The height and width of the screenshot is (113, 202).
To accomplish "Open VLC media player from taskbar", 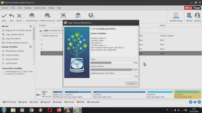I will click(68, 110).
